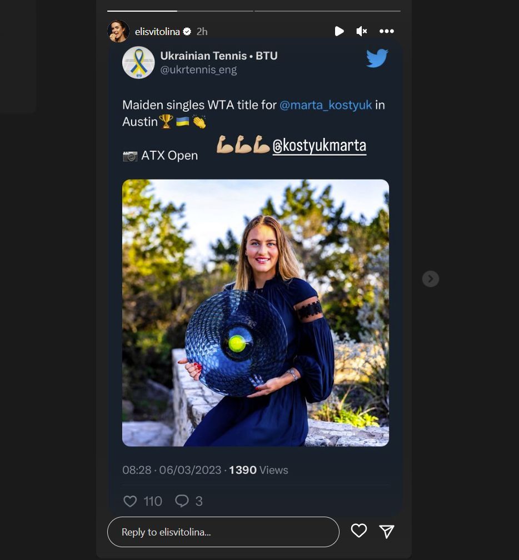519x560 pixels.
Task: Click the heart icon next to 110
Action: click(130, 501)
